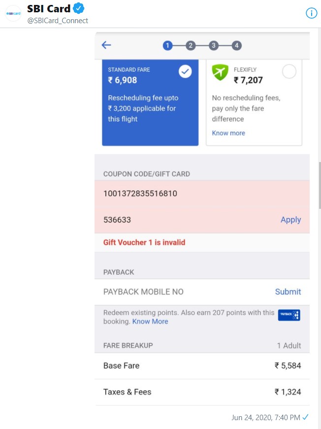The image size is (321, 429).
Task: Tap the back arrow icon
Action: point(106,45)
